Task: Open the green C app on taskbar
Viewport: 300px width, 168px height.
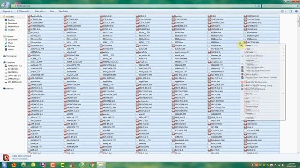Action: coord(62,165)
